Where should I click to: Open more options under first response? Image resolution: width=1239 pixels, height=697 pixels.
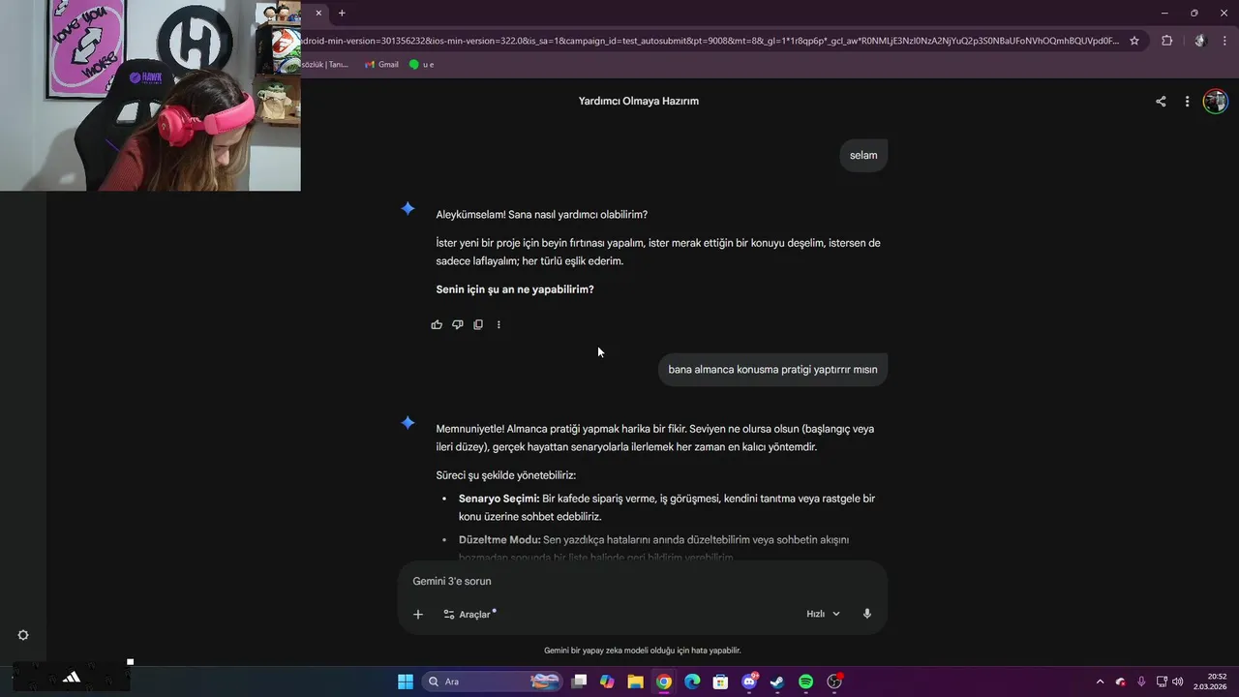(x=499, y=325)
